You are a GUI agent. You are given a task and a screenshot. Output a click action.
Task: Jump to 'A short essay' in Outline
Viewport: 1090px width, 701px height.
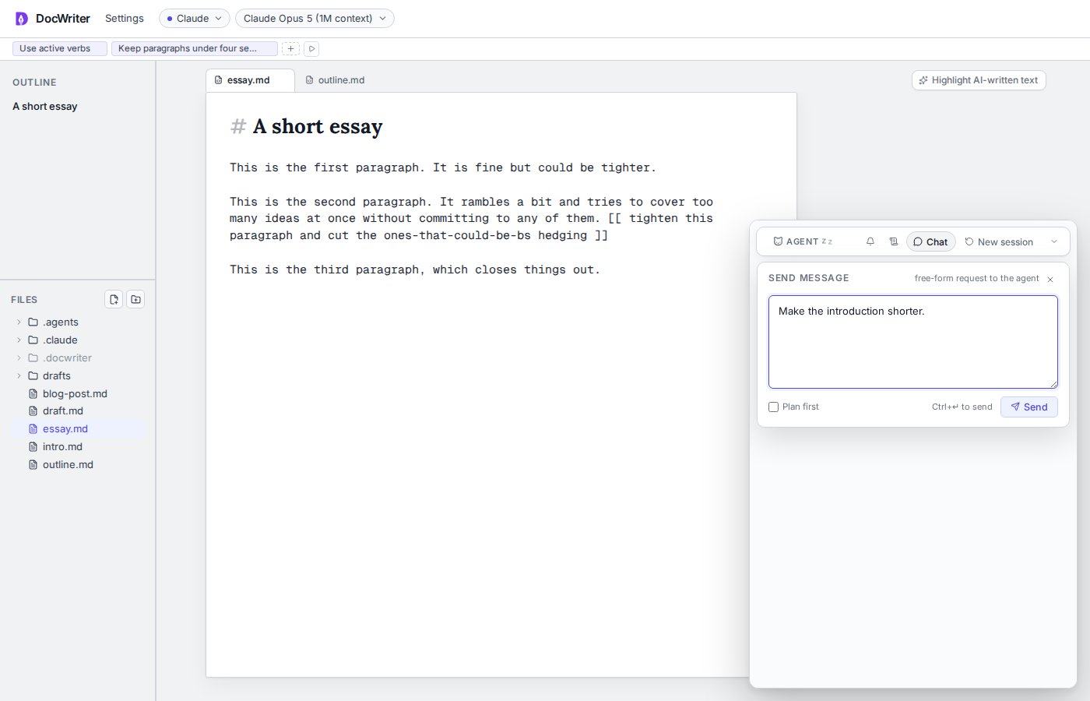click(x=45, y=106)
